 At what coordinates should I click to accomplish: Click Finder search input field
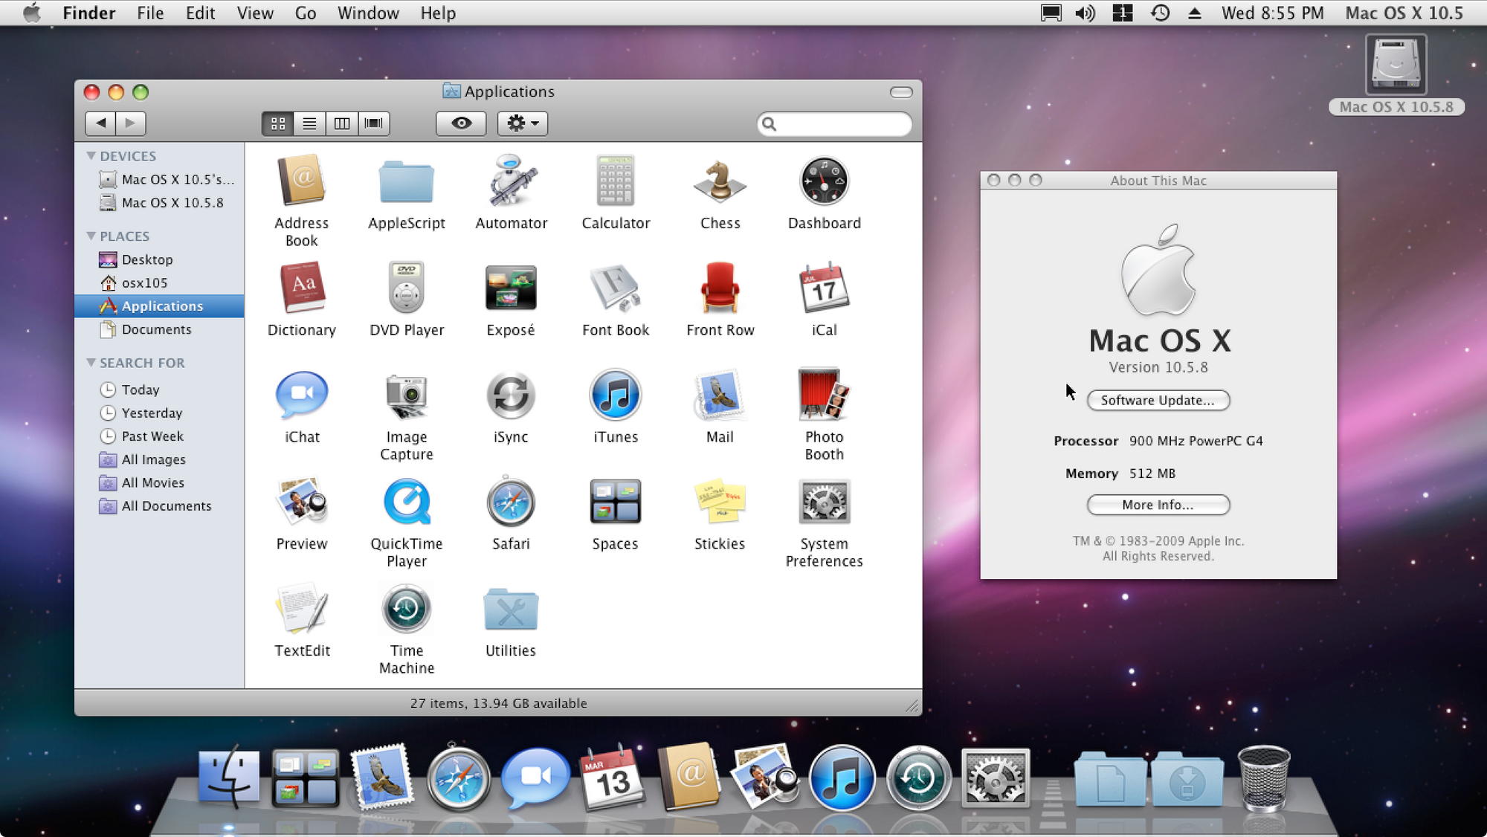[x=834, y=123]
